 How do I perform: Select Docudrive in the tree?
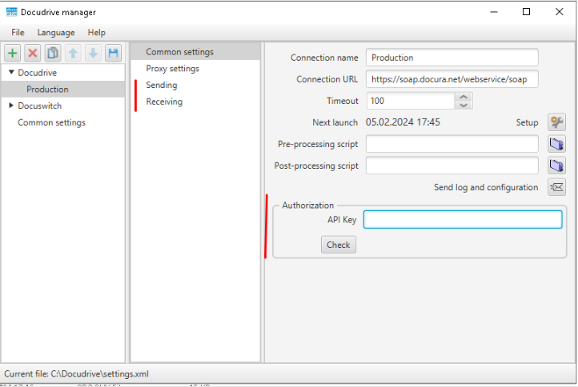[38, 73]
